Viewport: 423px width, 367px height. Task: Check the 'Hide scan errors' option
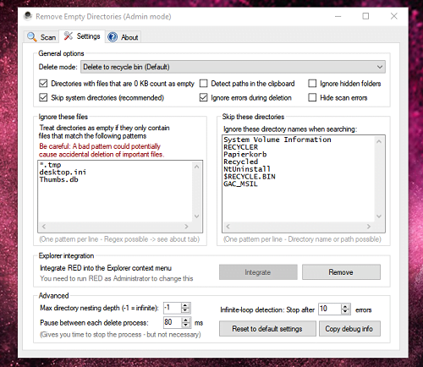coord(312,97)
